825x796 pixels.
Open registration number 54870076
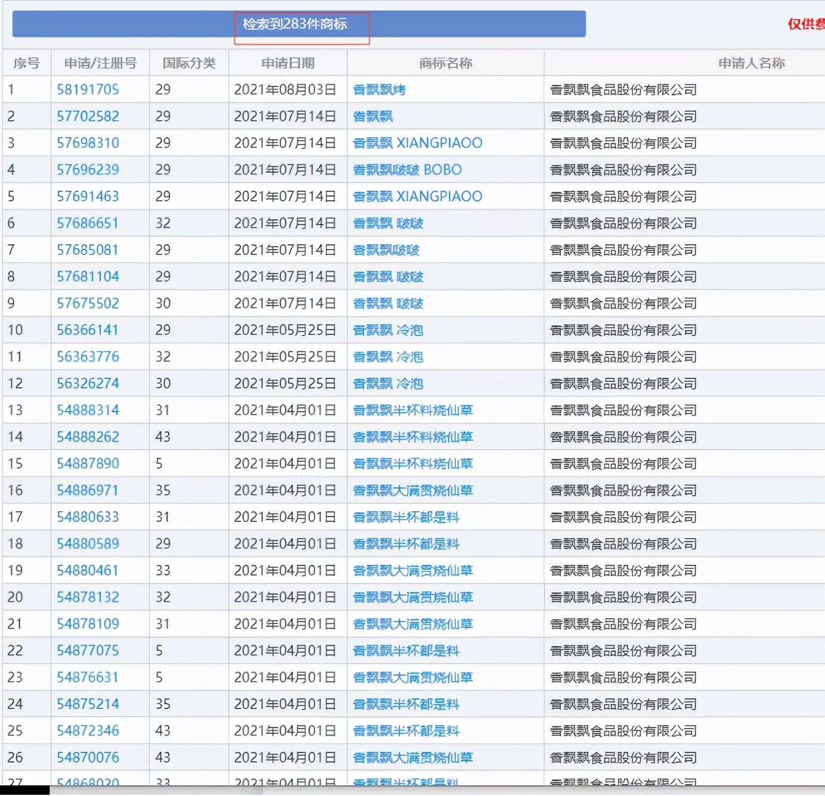tap(88, 758)
